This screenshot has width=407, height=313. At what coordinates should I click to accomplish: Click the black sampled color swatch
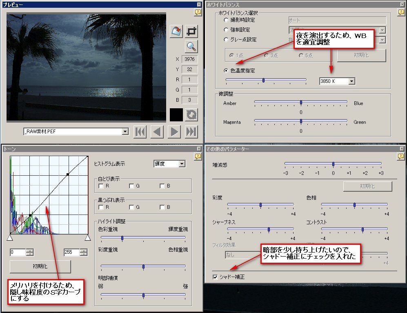176,115
